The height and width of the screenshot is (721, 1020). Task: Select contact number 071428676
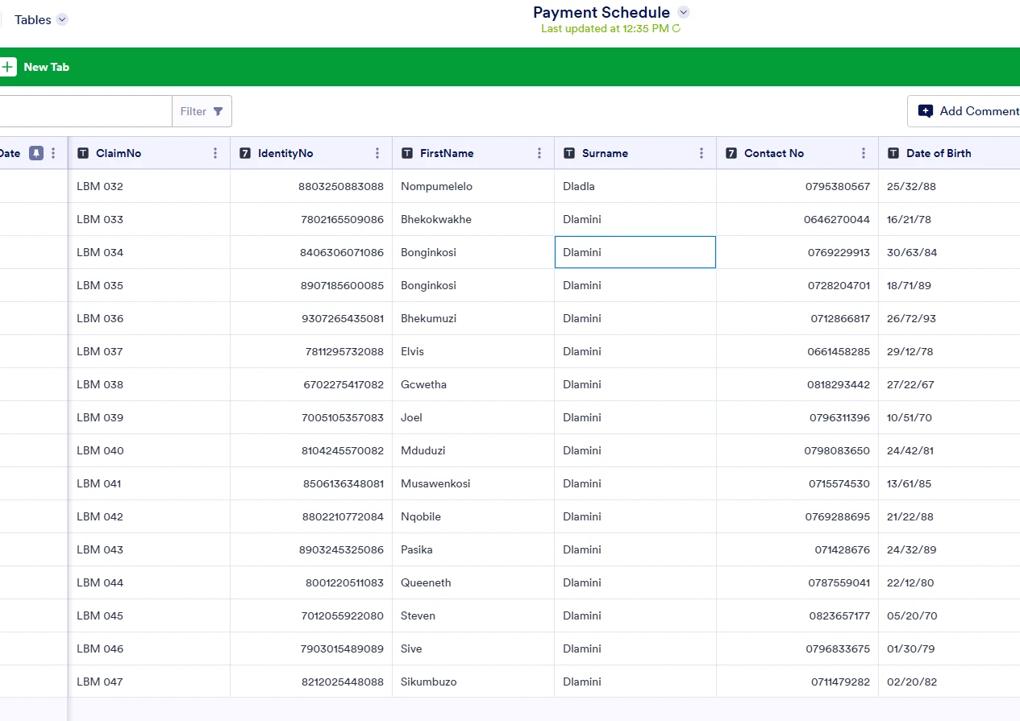point(797,549)
